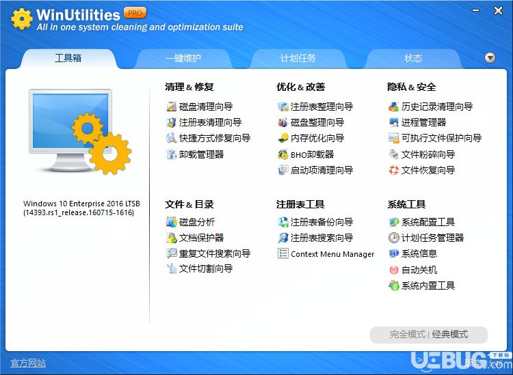The height and width of the screenshot is (375, 513).
Task: Click the 磁盘清理向导 disk cleaner icon
Action: [x=172, y=107]
